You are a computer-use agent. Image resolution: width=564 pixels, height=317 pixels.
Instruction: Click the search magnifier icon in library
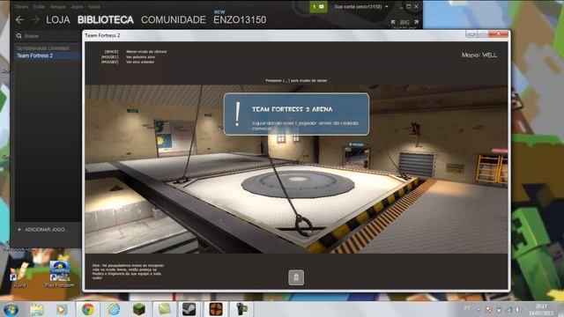(19, 36)
